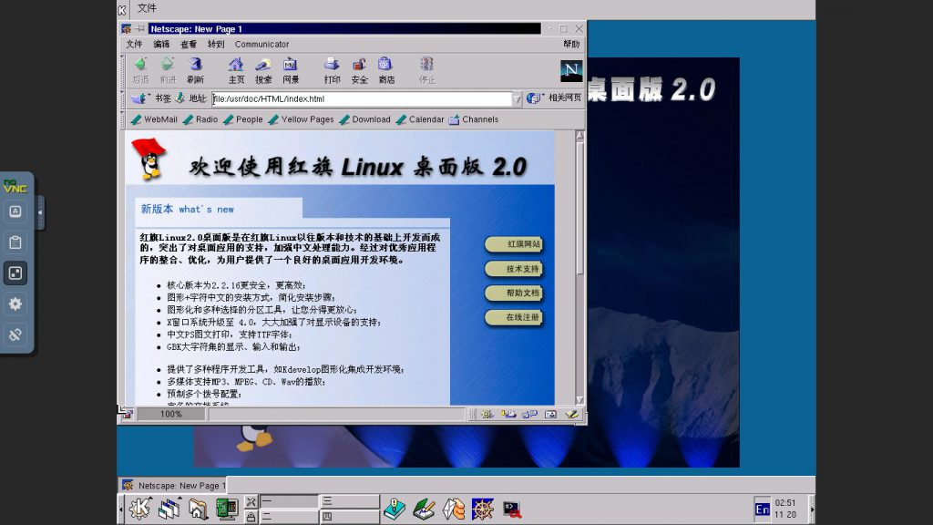The height and width of the screenshot is (525, 933).
Task: Open Security (安全) info
Action: point(359,70)
